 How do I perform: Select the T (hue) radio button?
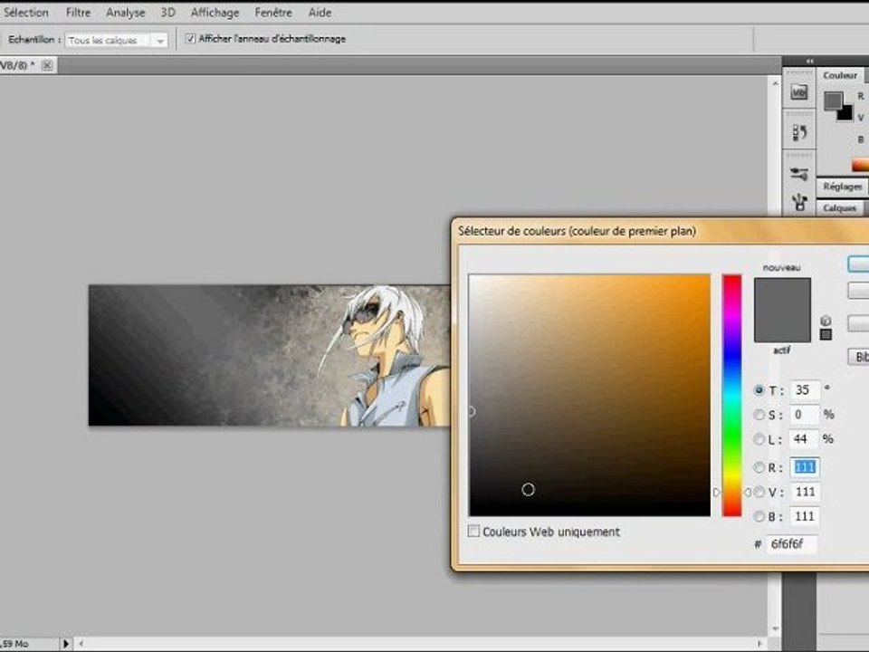[x=759, y=390]
